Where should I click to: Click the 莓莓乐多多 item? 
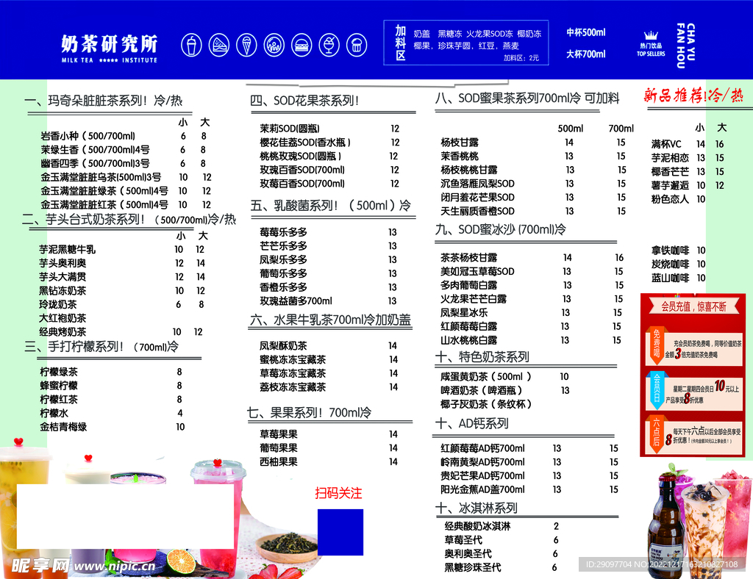(283, 233)
